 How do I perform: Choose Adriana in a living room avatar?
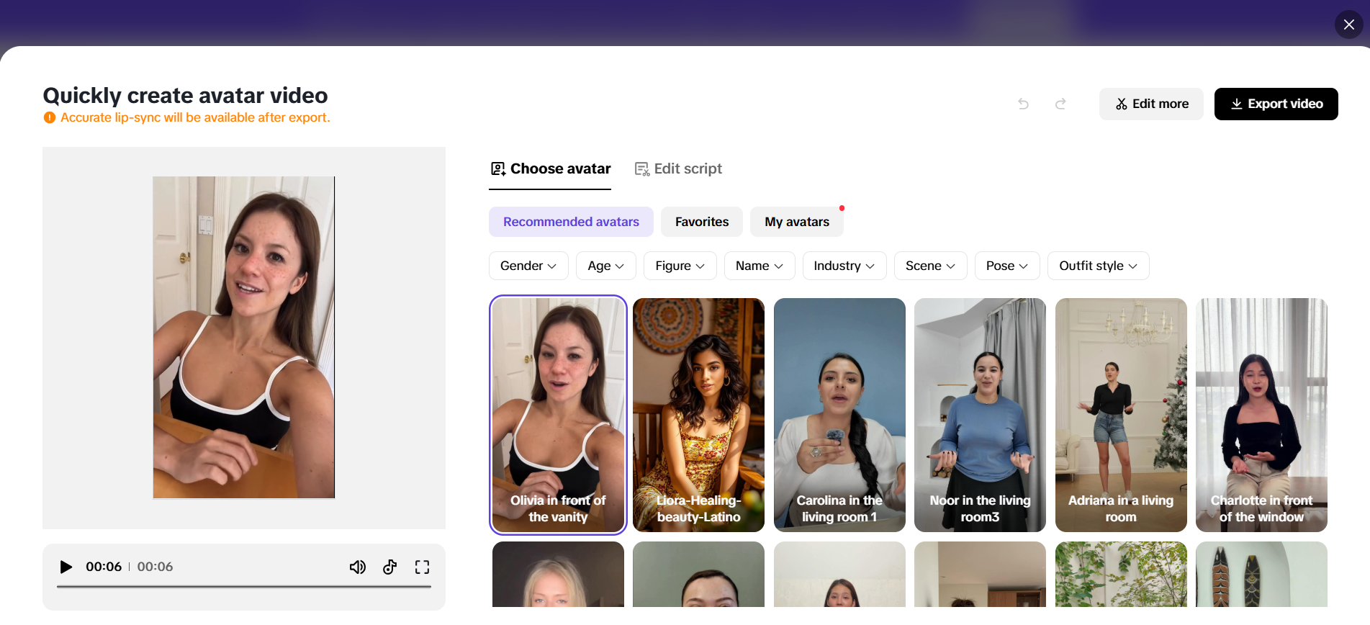(x=1121, y=415)
